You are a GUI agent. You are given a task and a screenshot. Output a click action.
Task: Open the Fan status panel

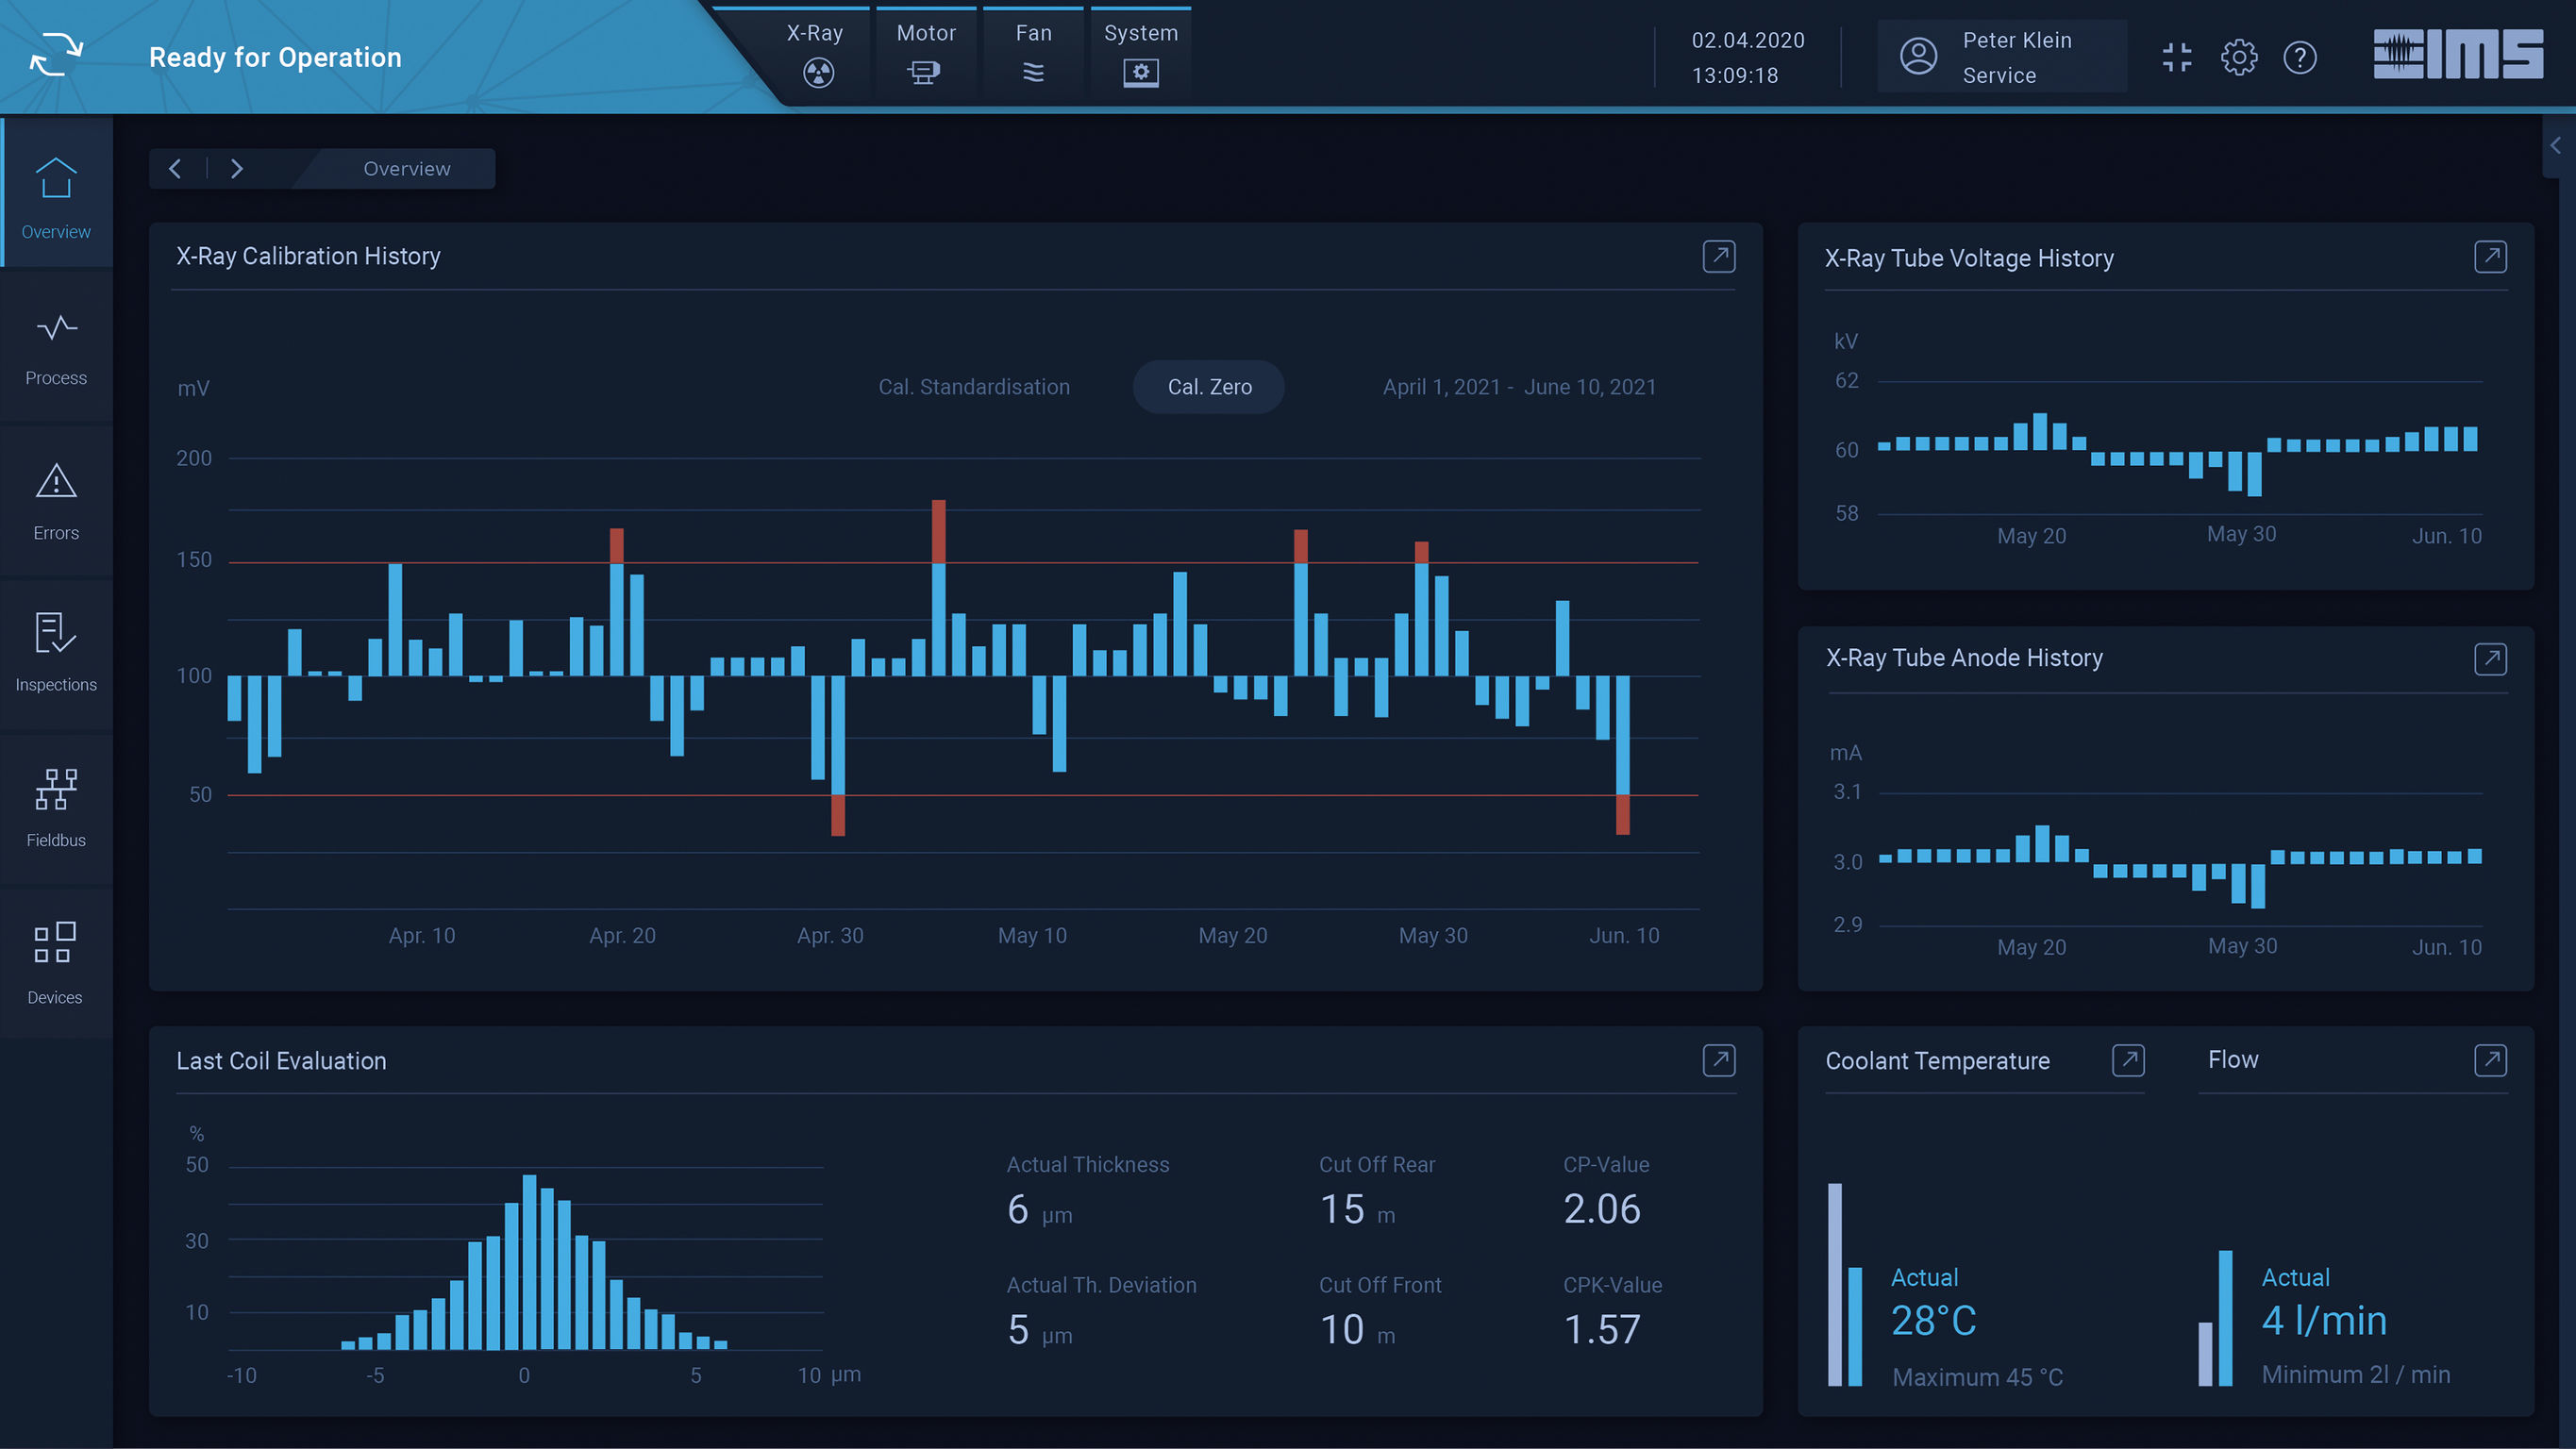(x=1032, y=55)
